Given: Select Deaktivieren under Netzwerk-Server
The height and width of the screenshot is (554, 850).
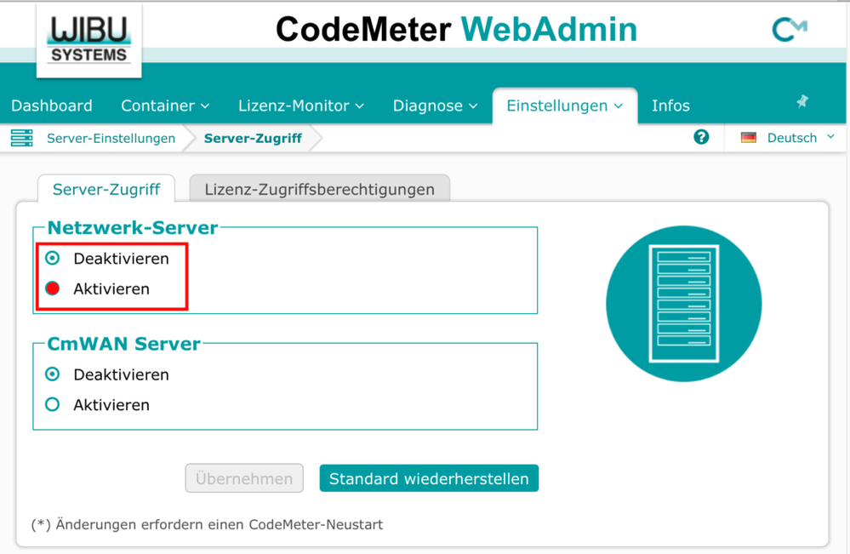Looking at the screenshot, I should (53, 258).
